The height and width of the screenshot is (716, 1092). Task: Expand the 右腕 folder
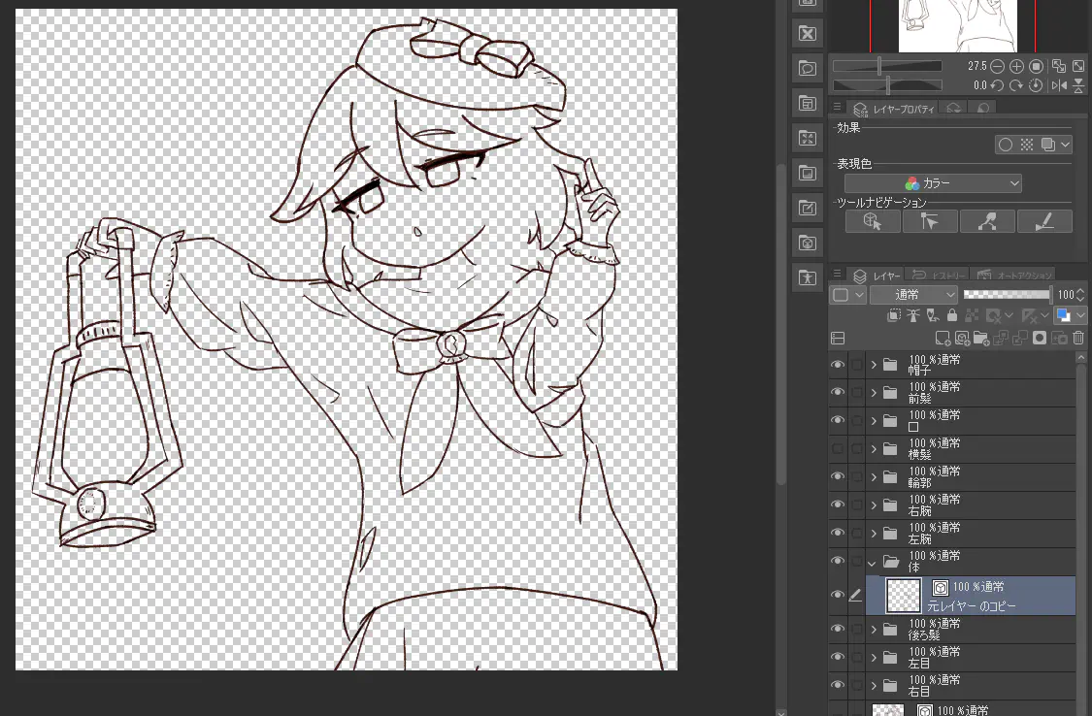[874, 505]
